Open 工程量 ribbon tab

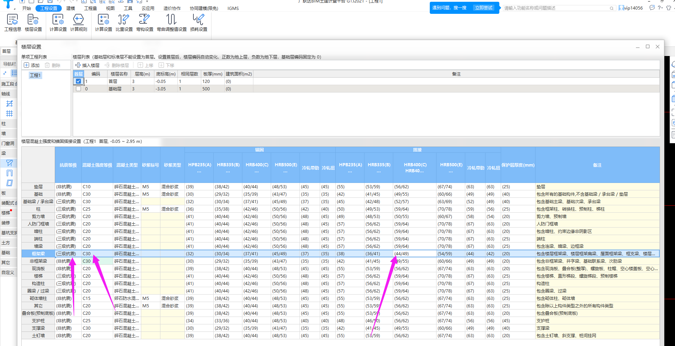click(90, 8)
